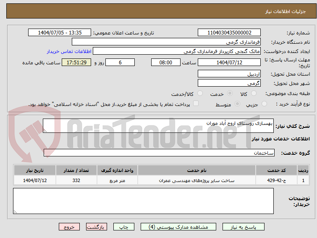Open مشاهده مدارک پیوستی (4) button
317x238 pixels.
tap(178, 227)
